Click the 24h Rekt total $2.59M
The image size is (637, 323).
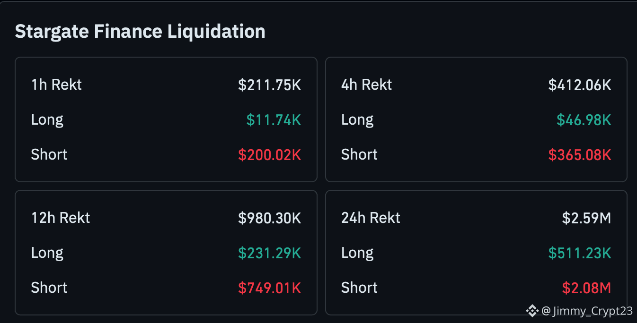(x=587, y=218)
